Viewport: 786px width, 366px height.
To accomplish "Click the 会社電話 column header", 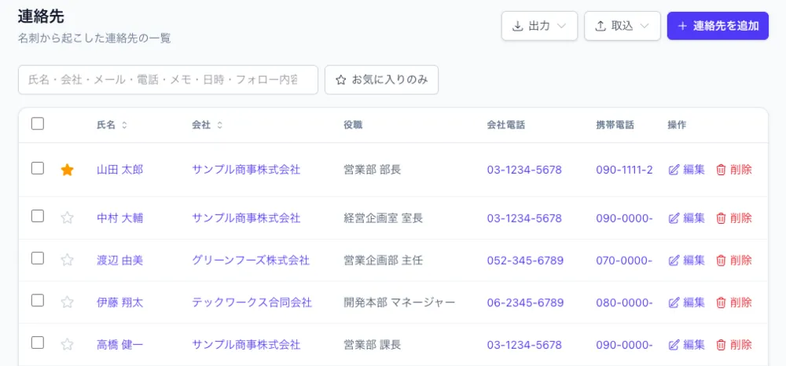I will pyautogui.click(x=505, y=126).
